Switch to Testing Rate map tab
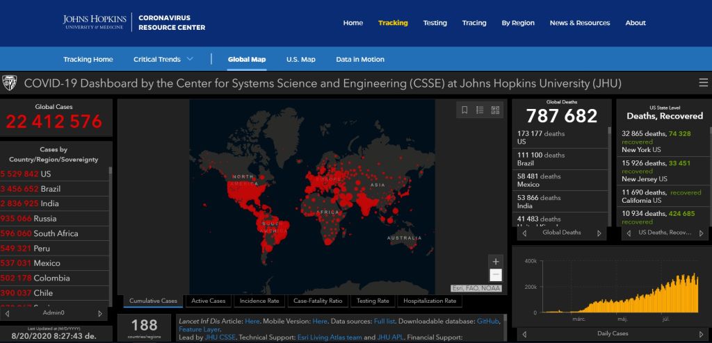This screenshot has height=343, width=712. point(373,301)
